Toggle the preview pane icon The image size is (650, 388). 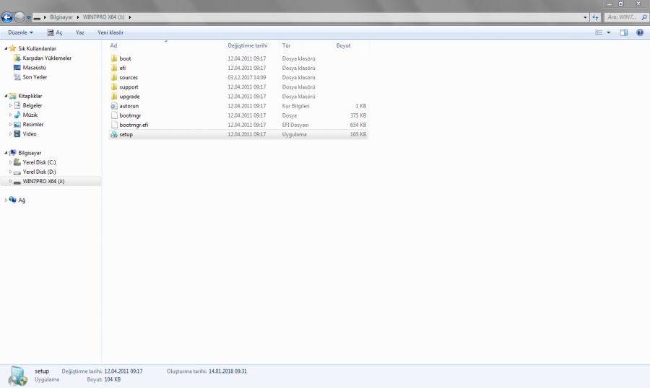pyautogui.click(x=623, y=32)
